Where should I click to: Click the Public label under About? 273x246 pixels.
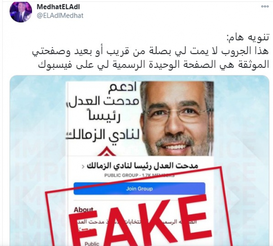click(92, 244)
